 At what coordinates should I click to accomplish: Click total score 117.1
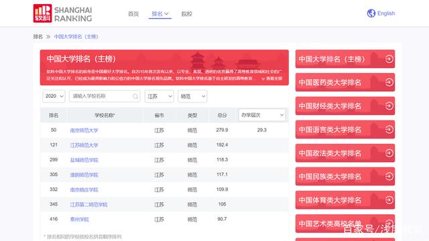222,174
